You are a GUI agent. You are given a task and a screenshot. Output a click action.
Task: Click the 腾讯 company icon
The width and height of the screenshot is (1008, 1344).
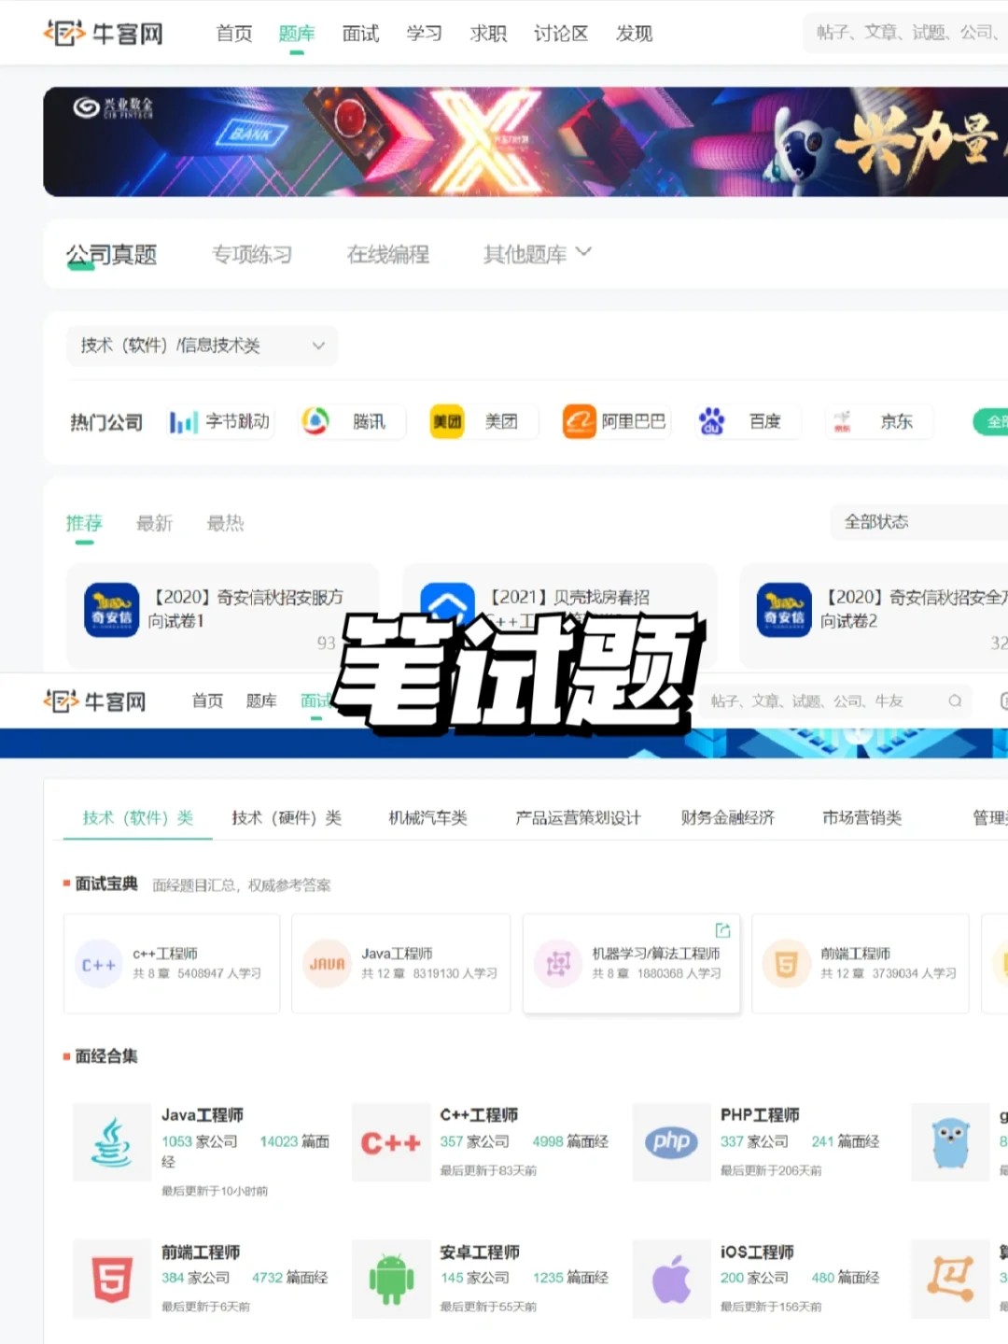point(315,422)
